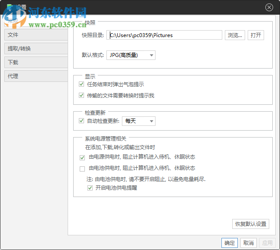This screenshot has width=280, height=250.
Task: Click 打开 to open the snapshot folder
Action: click(256, 35)
